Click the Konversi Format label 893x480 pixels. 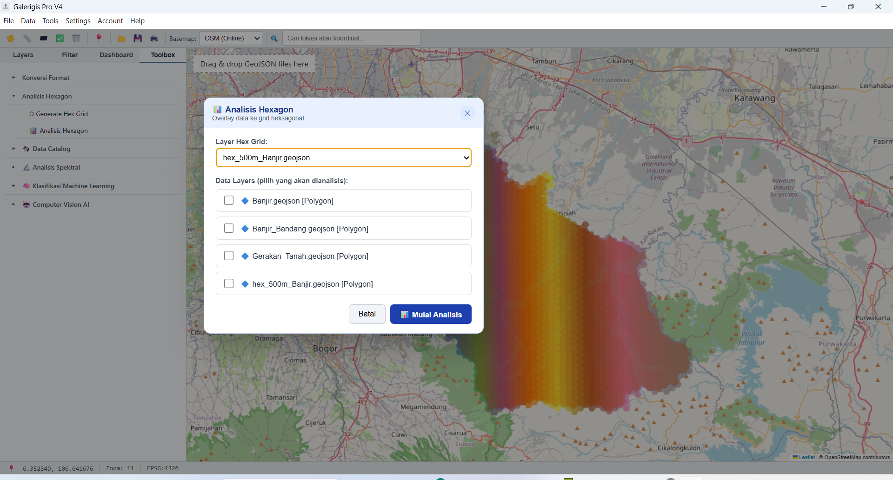46,78
